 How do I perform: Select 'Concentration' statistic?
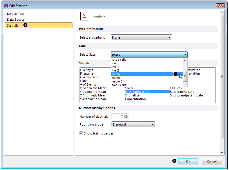click(x=135, y=99)
